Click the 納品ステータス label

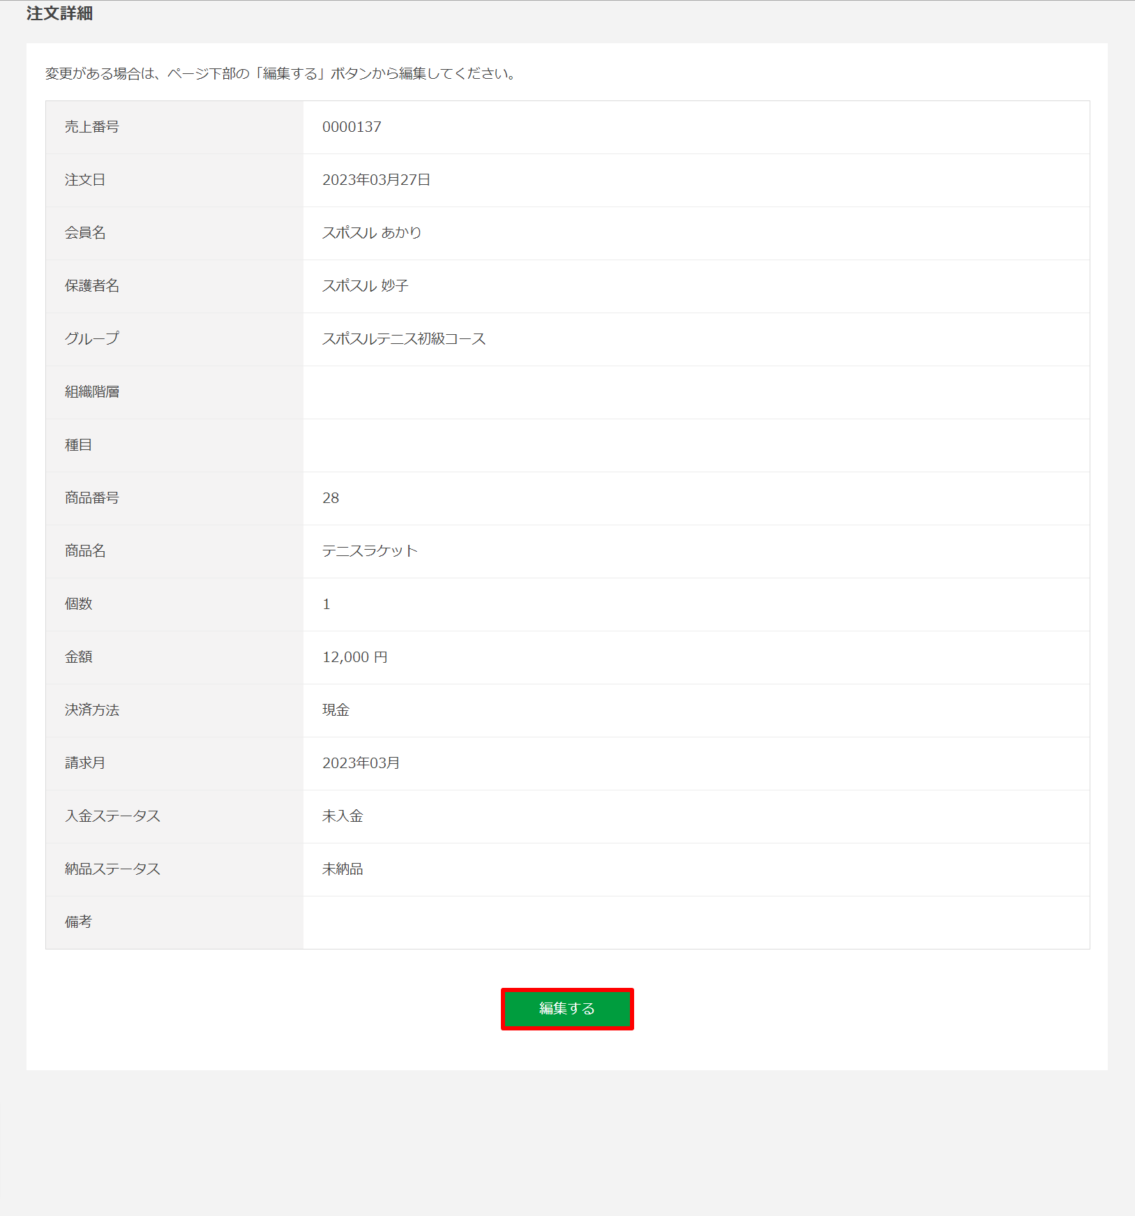tap(112, 869)
